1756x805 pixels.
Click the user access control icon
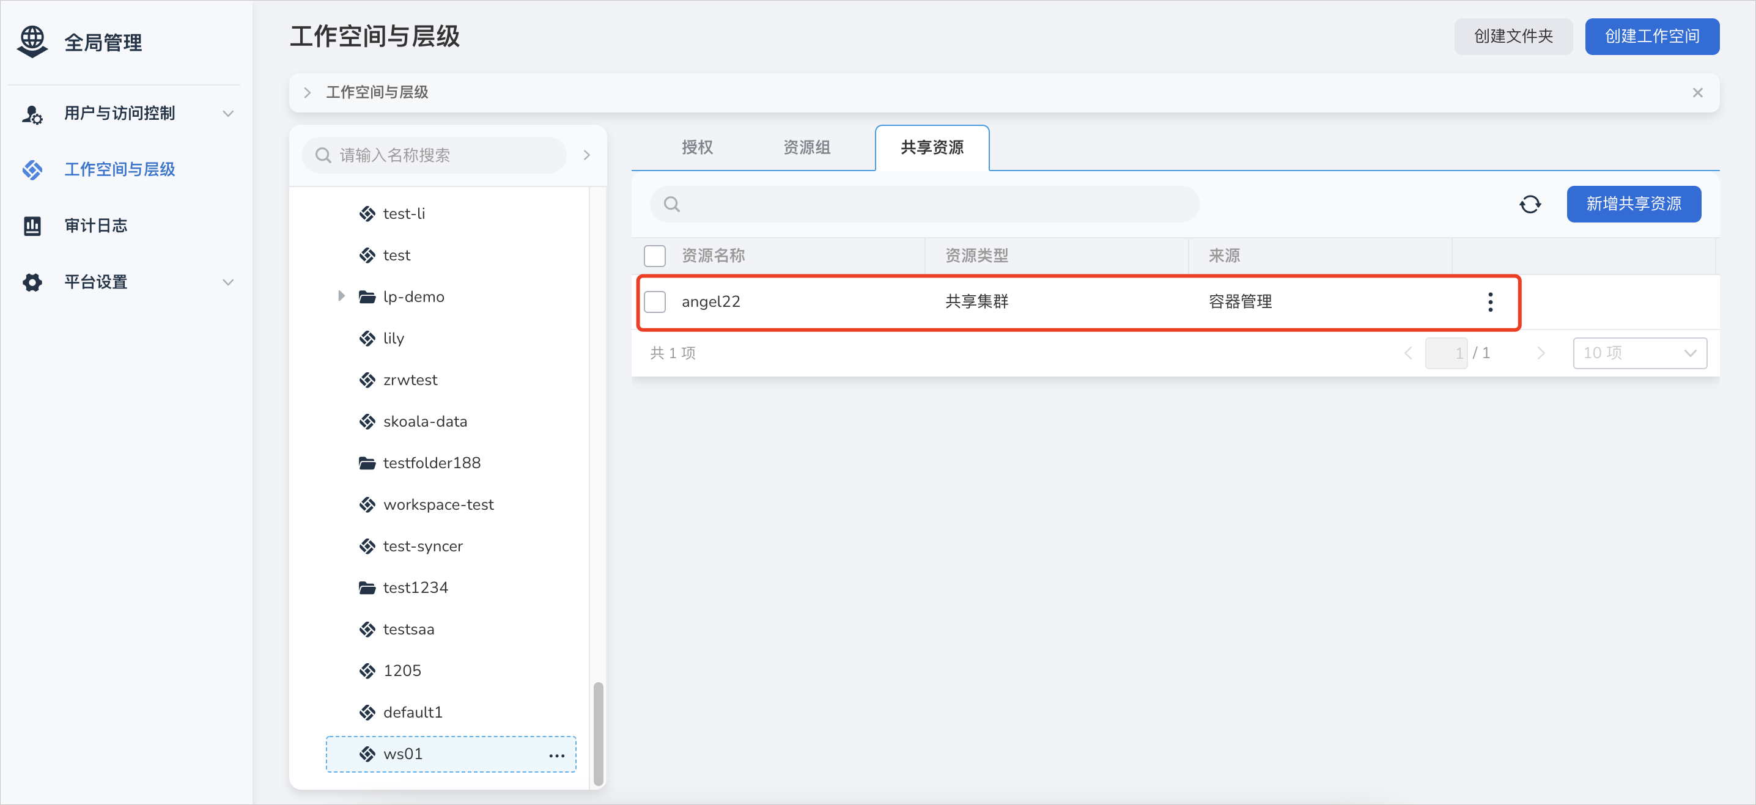click(x=32, y=114)
